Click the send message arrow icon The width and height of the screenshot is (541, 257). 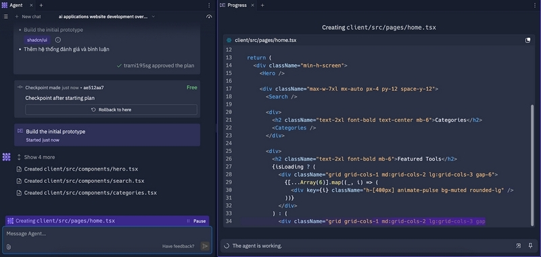(x=205, y=246)
